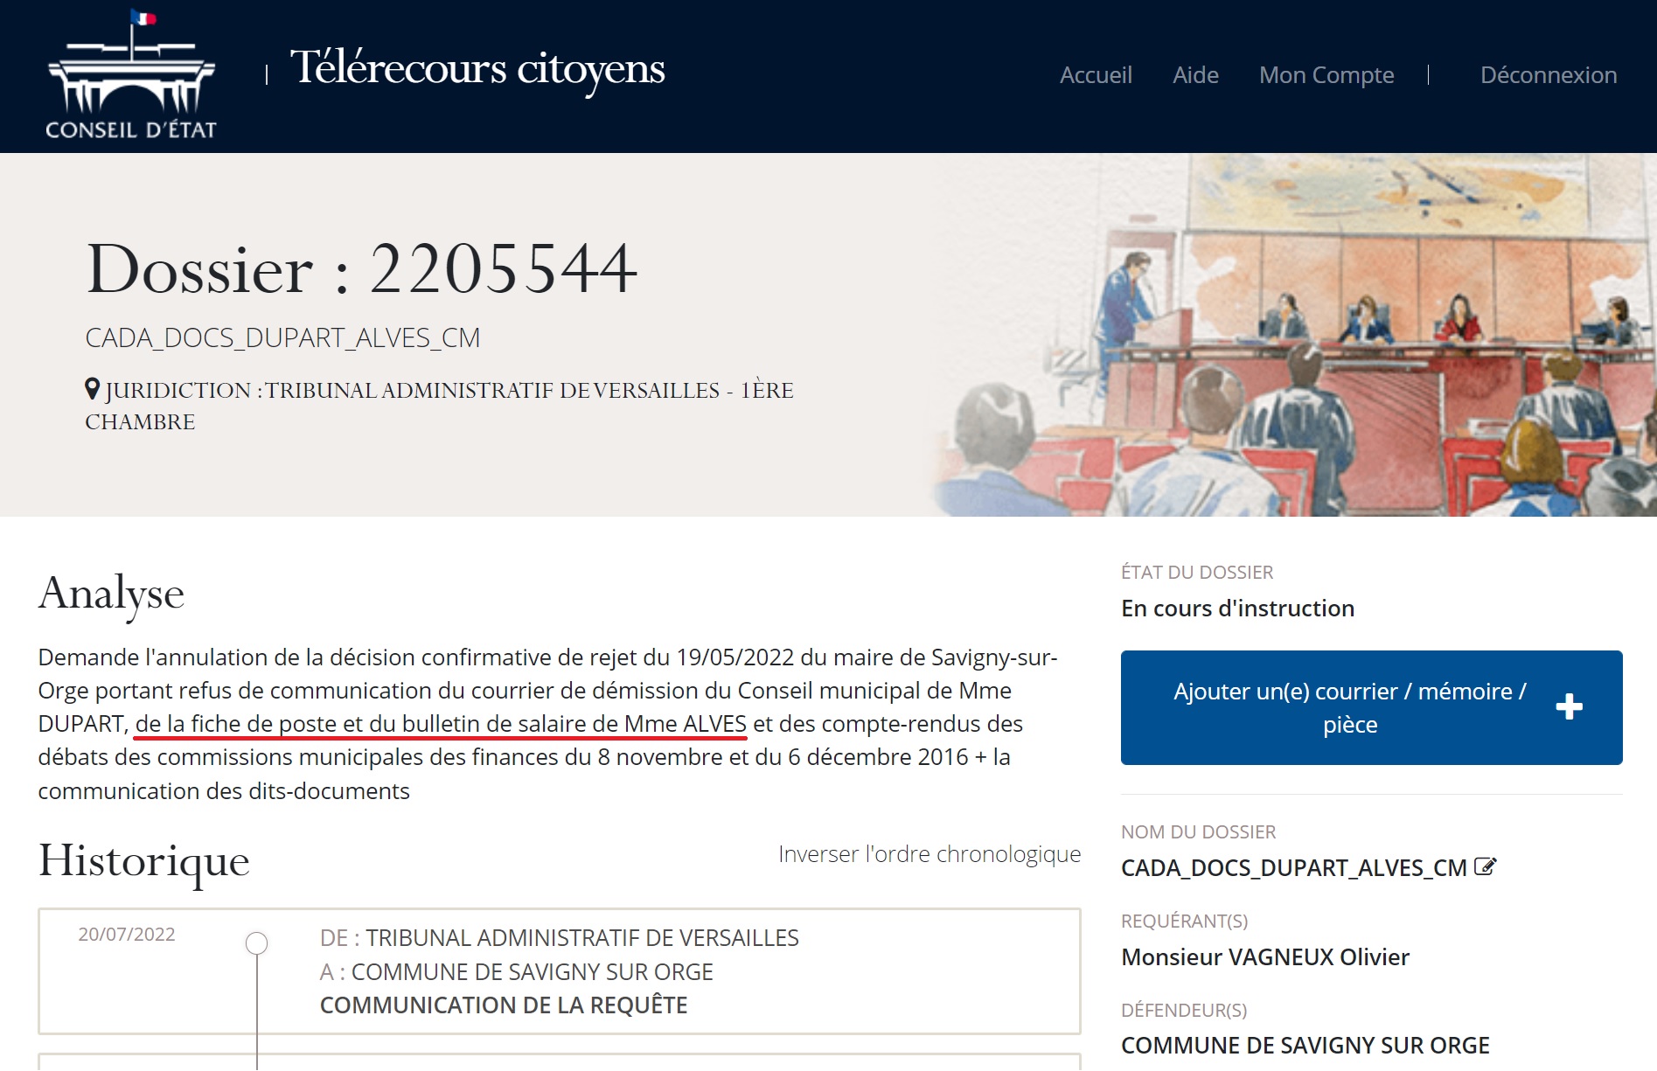The image size is (1657, 1071).
Task: Click the red-underlined text about Mme ALVES
Action: (x=441, y=724)
